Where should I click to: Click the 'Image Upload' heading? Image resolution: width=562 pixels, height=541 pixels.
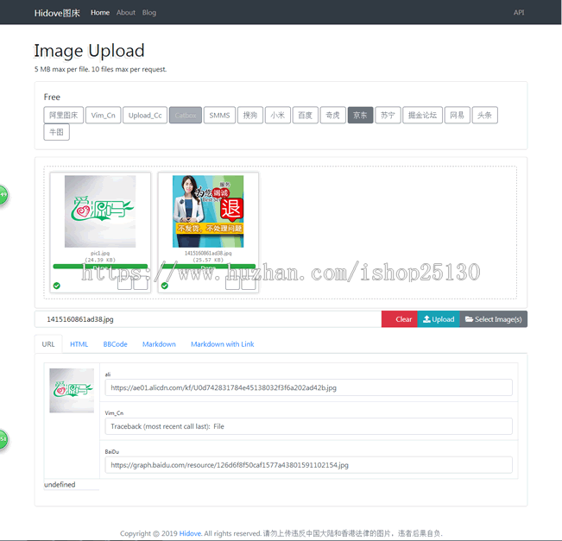[x=89, y=51]
